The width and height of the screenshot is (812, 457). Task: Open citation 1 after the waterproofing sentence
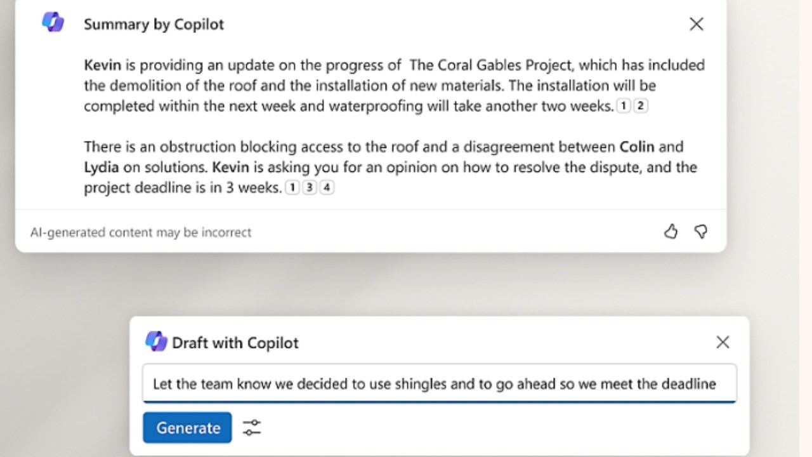pos(624,107)
